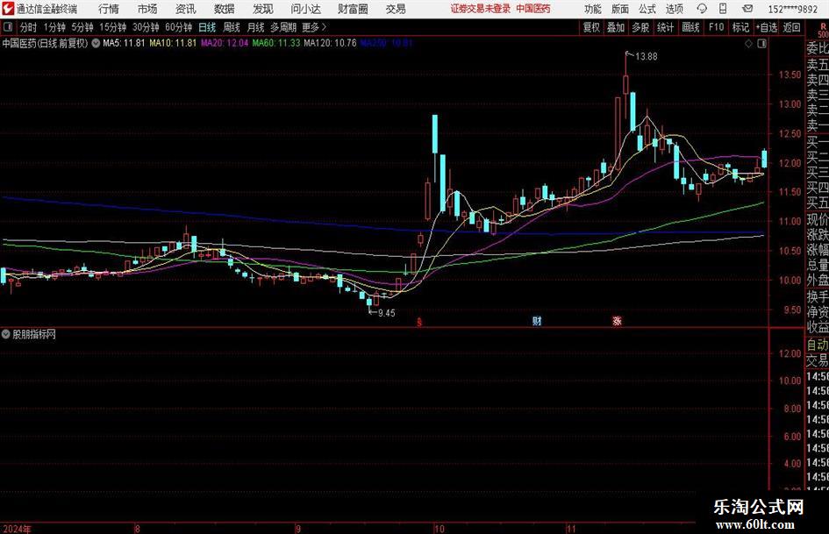This screenshot has height=534, width=829.
Task: Select the 月线 period tab
Action: tap(256, 27)
